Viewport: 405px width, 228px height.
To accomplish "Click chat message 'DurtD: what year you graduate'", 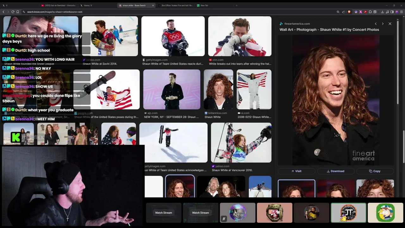I will (x=38, y=110).
